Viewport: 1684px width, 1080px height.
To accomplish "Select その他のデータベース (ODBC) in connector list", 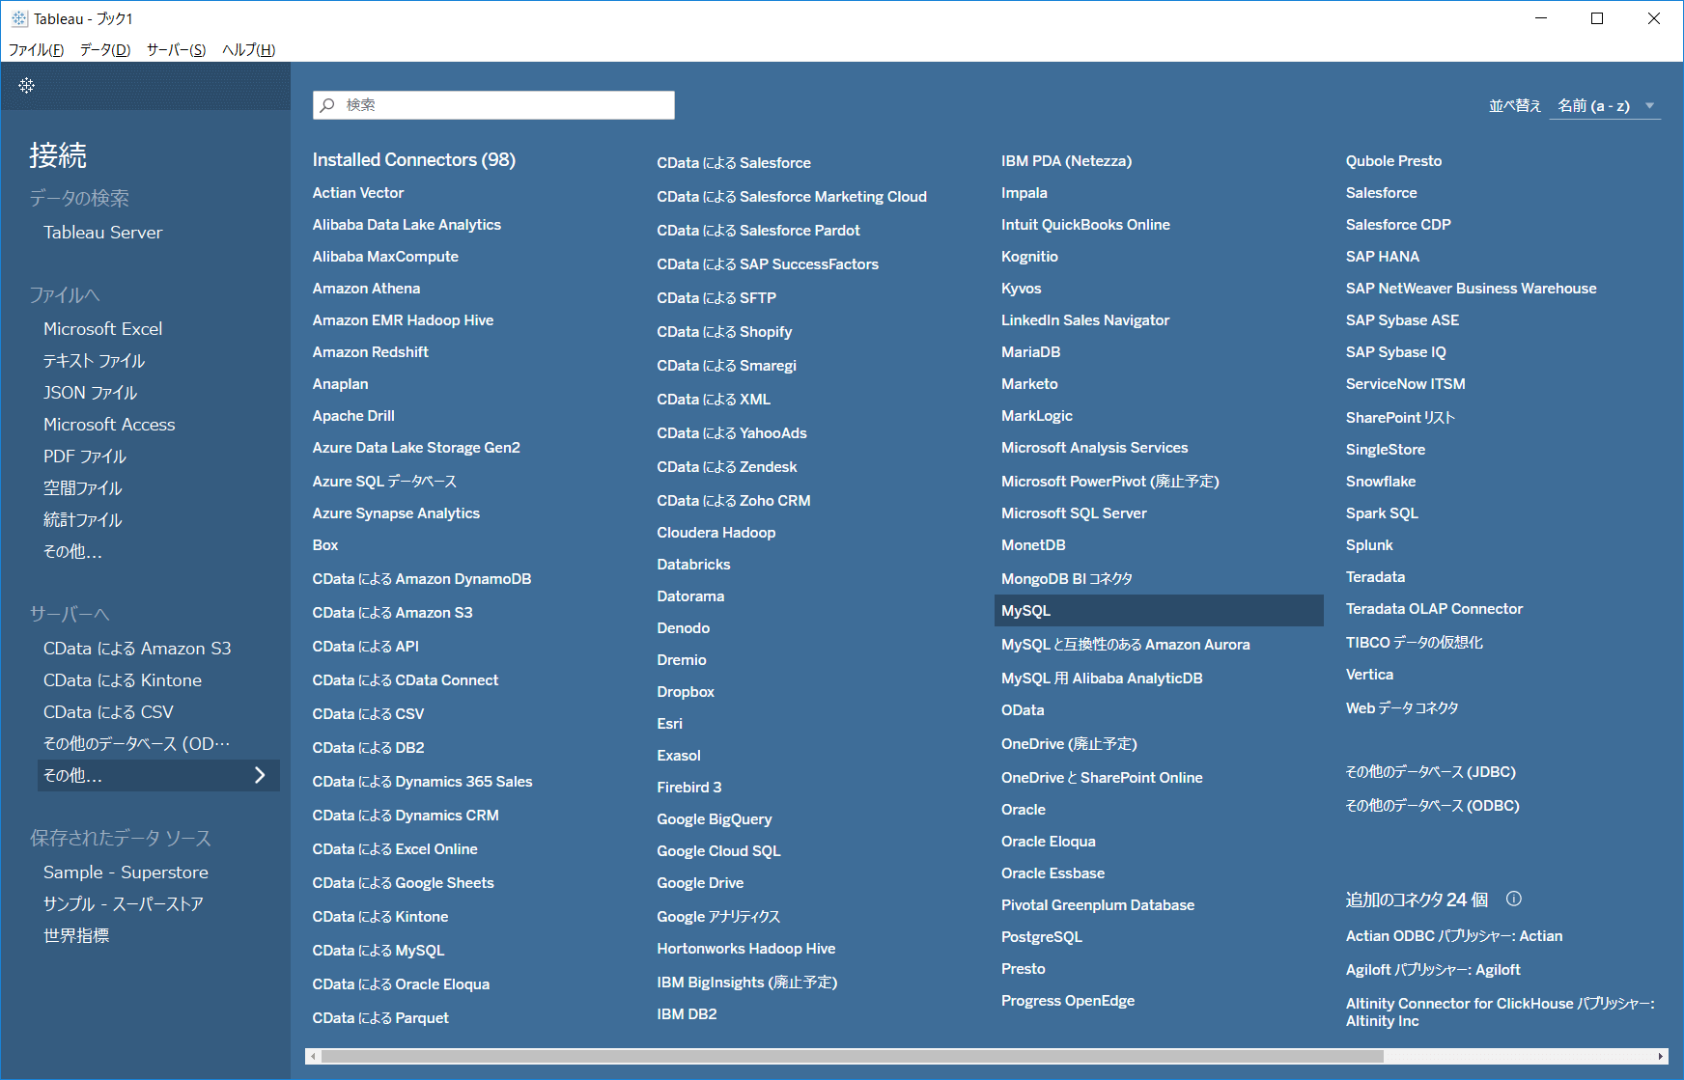I will pyautogui.click(x=1433, y=806).
